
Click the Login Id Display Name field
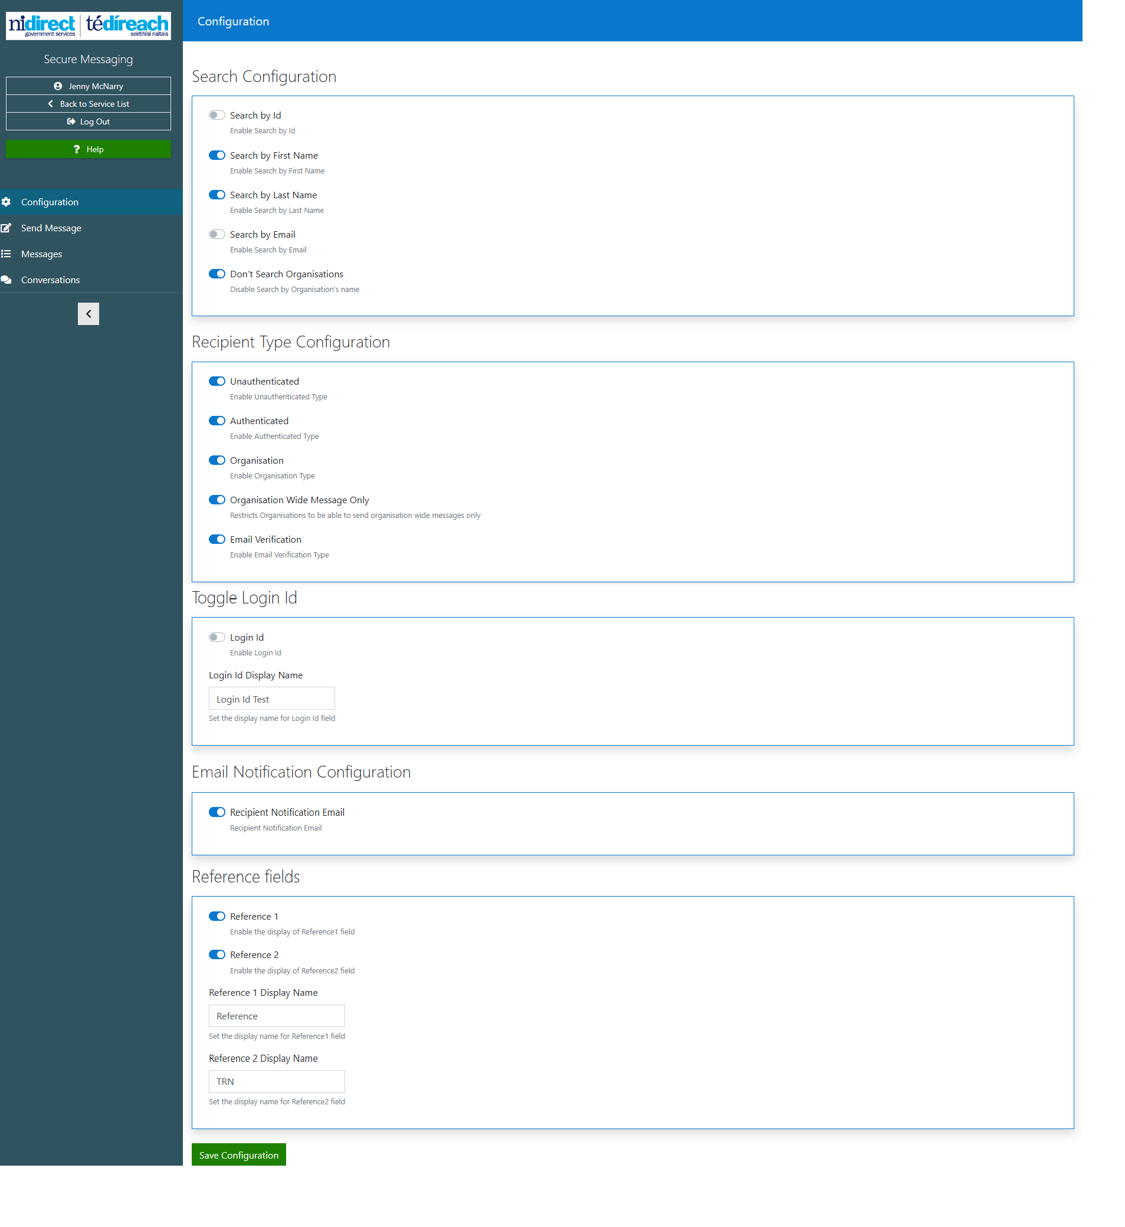271,698
